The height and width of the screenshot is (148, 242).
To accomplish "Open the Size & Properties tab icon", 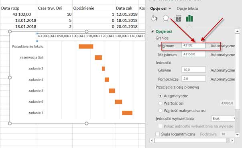I will pos(178,19).
